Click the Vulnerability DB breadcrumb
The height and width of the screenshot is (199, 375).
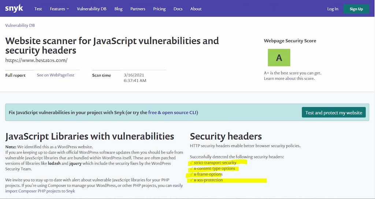tap(20, 25)
